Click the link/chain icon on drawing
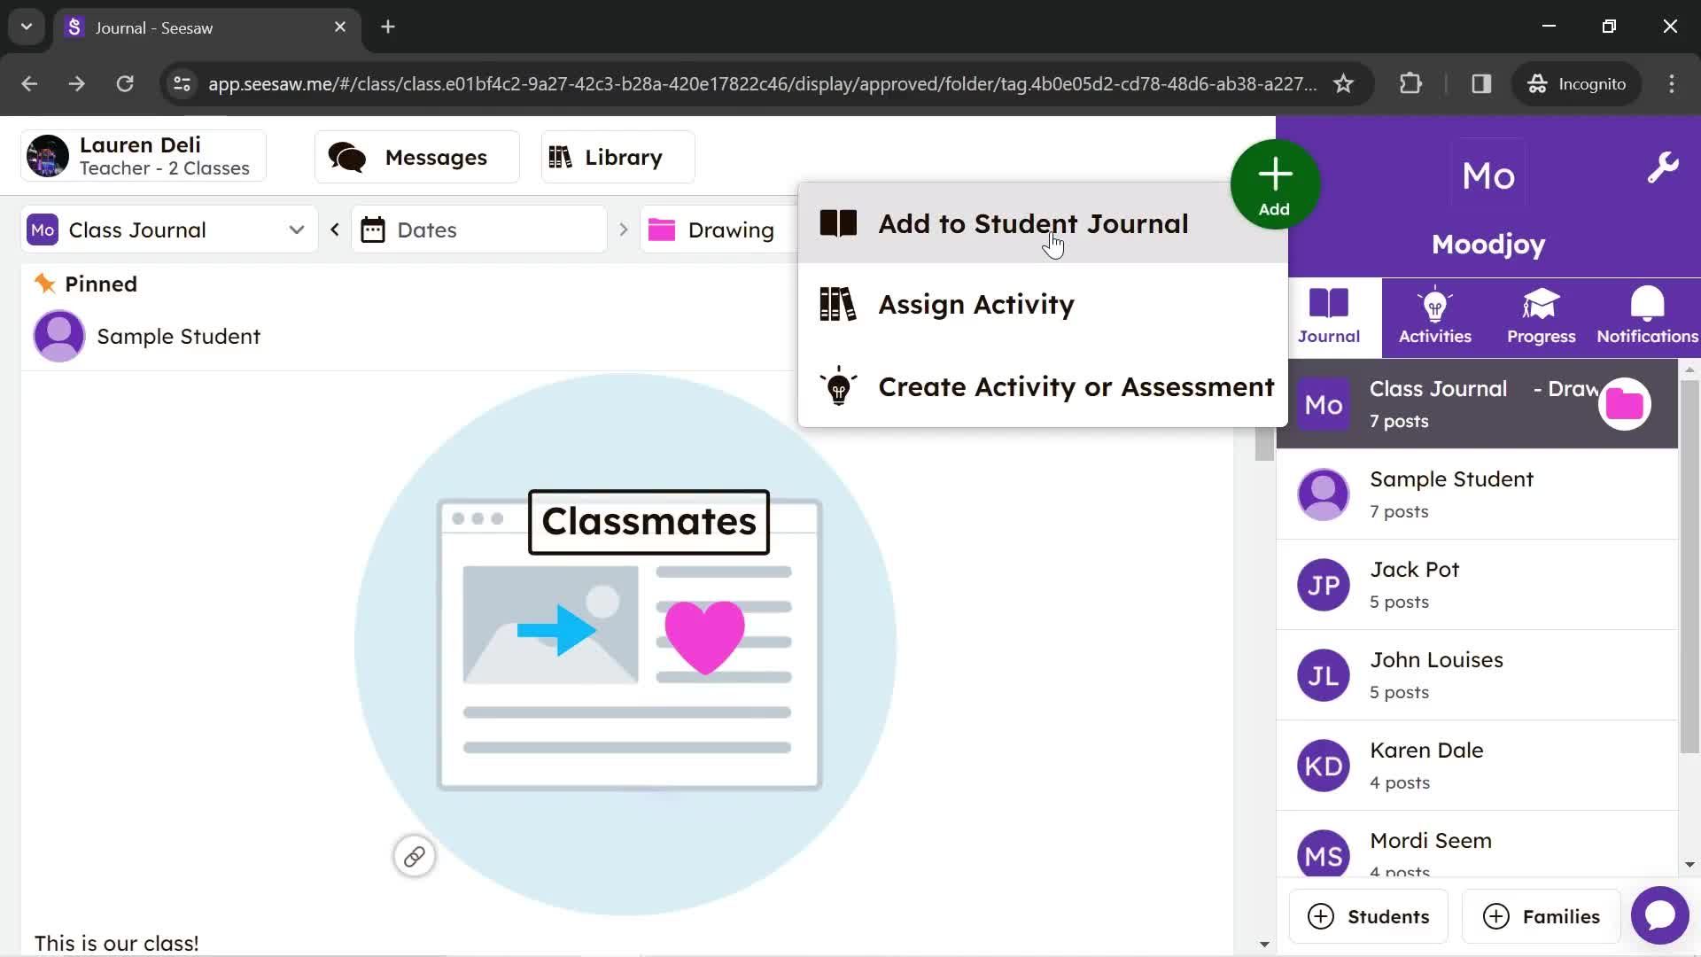Image resolution: width=1701 pixels, height=957 pixels. click(414, 857)
